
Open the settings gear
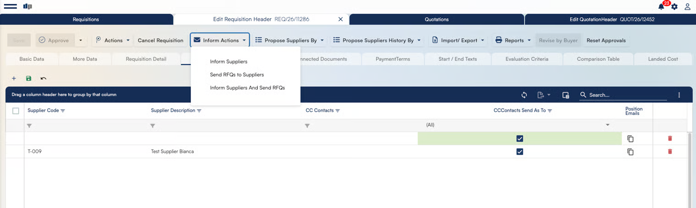pyautogui.click(x=674, y=7)
